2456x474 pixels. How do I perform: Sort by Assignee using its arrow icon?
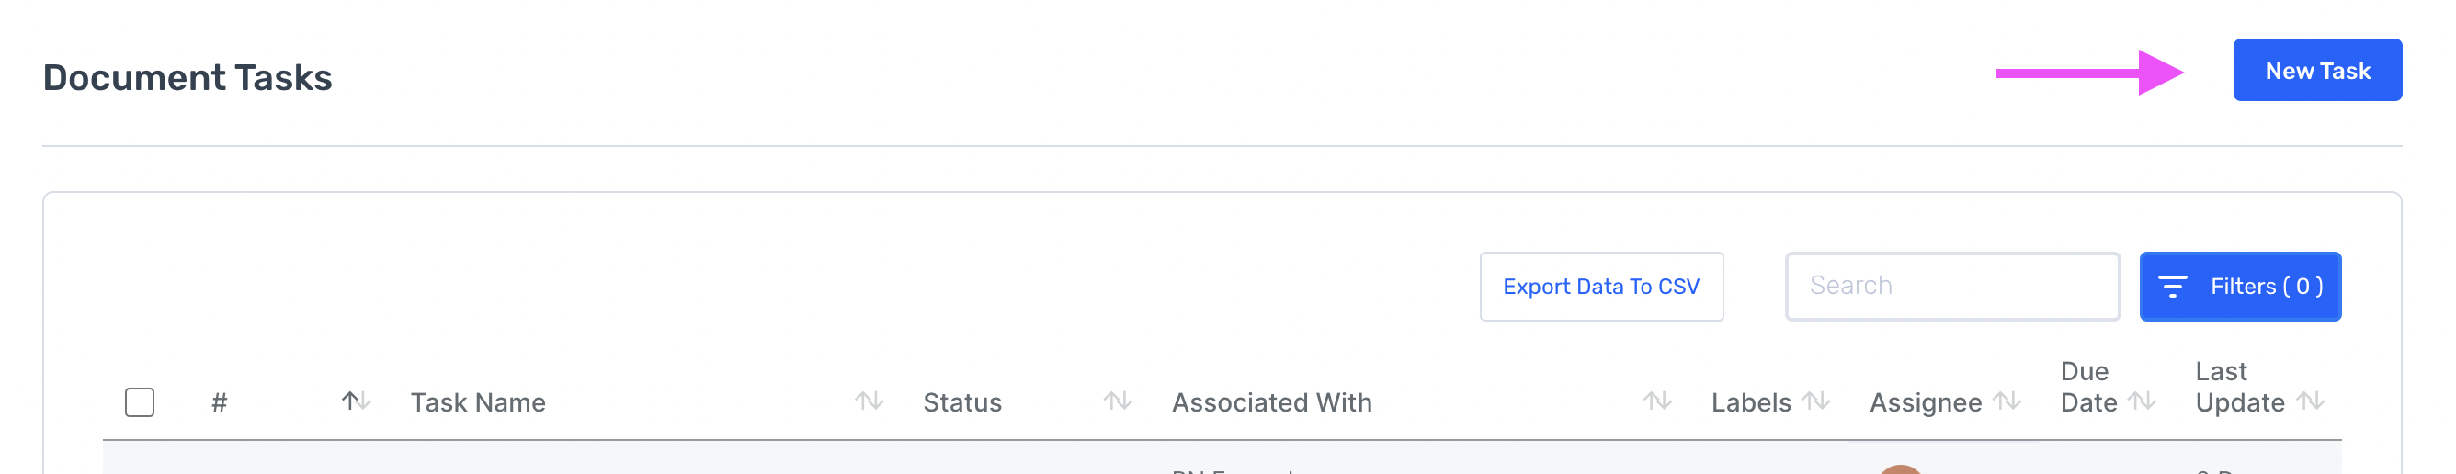pos(2007,401)
